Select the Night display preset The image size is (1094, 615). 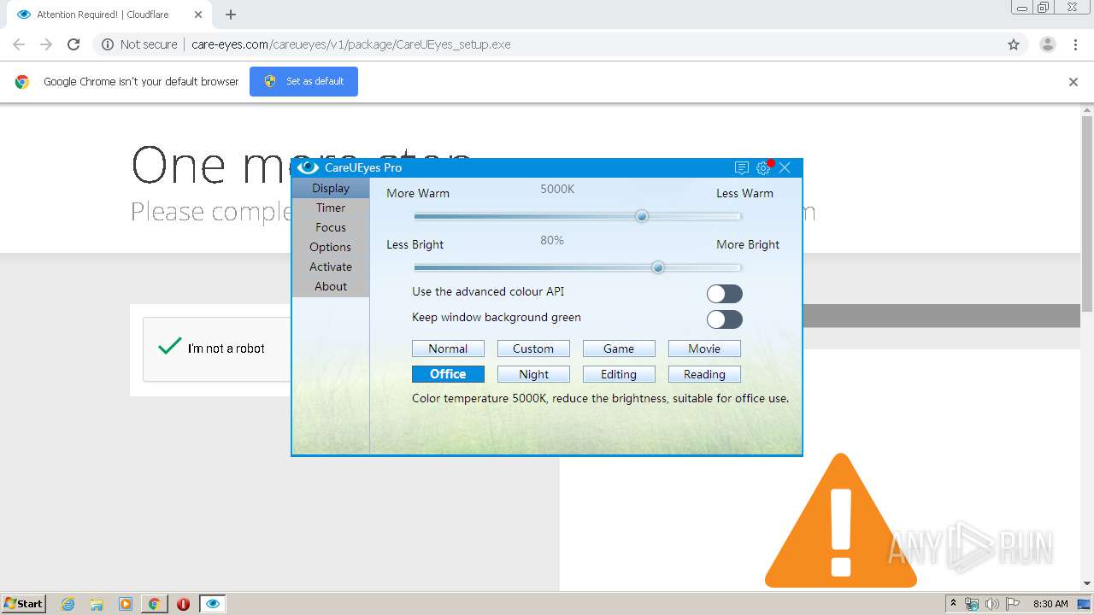click(533, 374)
